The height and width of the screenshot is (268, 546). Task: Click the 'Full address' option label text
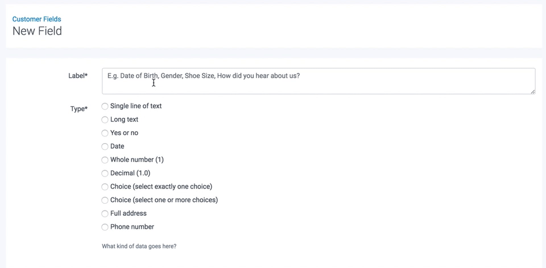129,213
